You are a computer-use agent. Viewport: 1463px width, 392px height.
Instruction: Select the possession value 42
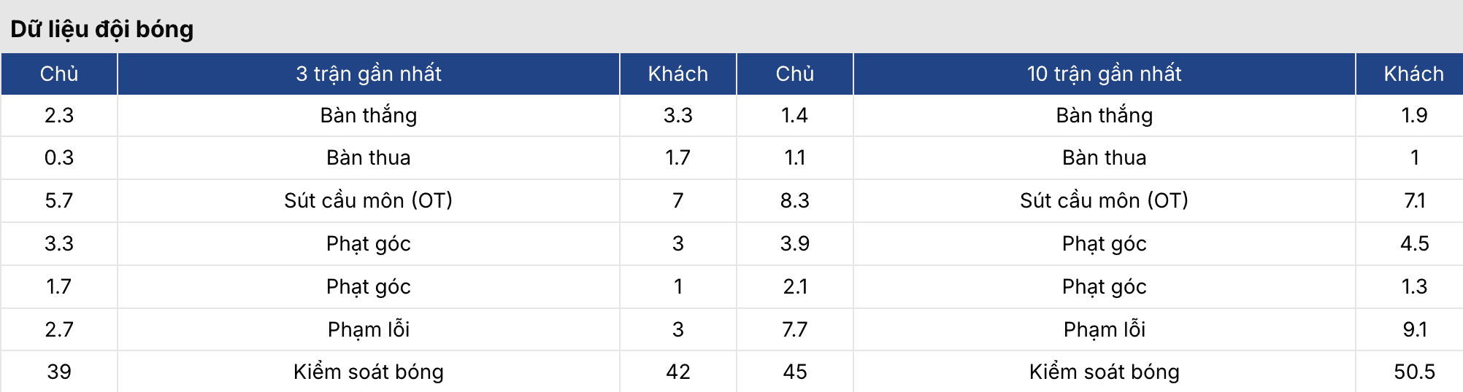677,372
